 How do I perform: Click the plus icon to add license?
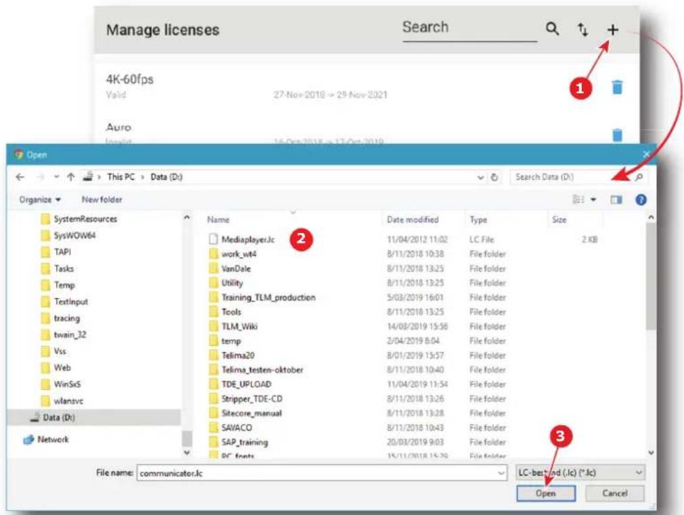(x=612, y=30)
